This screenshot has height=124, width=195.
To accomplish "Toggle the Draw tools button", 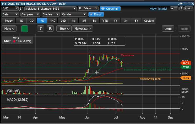I will pyautogui.click(x=96, y=15).
